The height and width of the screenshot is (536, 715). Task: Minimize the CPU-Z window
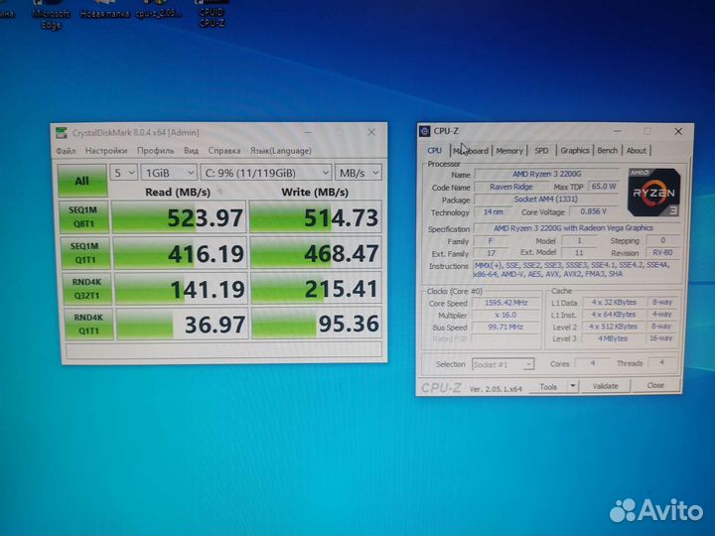[617, 131]
